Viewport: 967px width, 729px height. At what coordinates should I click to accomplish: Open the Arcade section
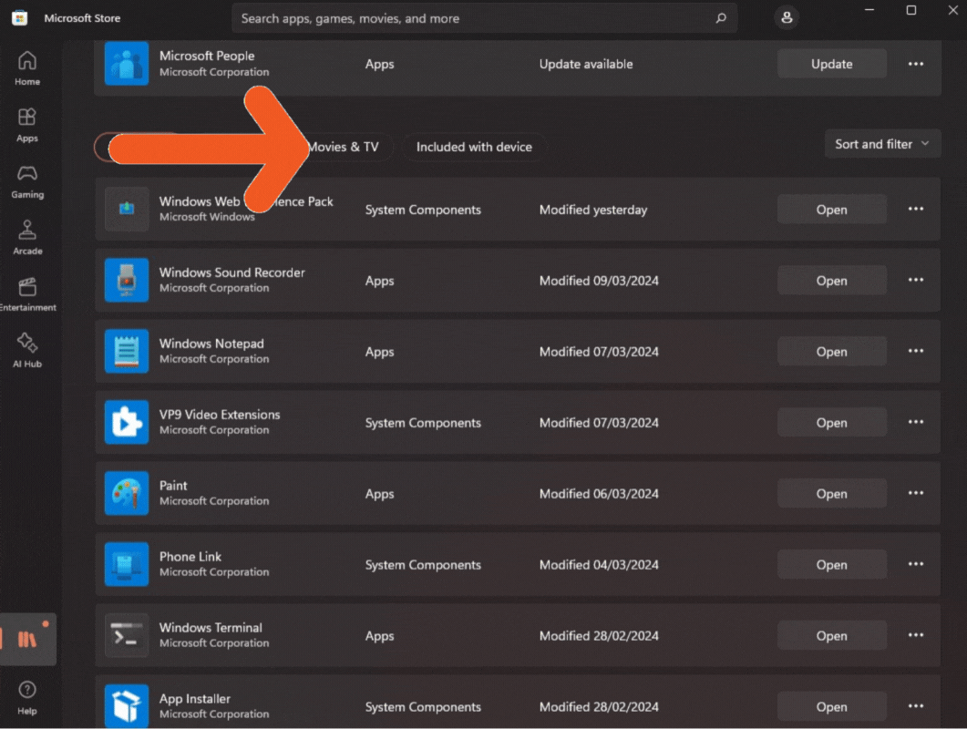tap(27, 238)
